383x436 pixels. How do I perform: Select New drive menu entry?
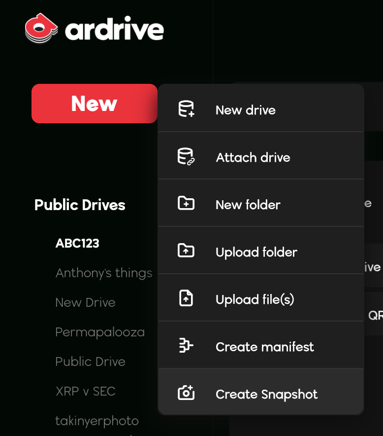pyautogui.click(x=261, y=108)
